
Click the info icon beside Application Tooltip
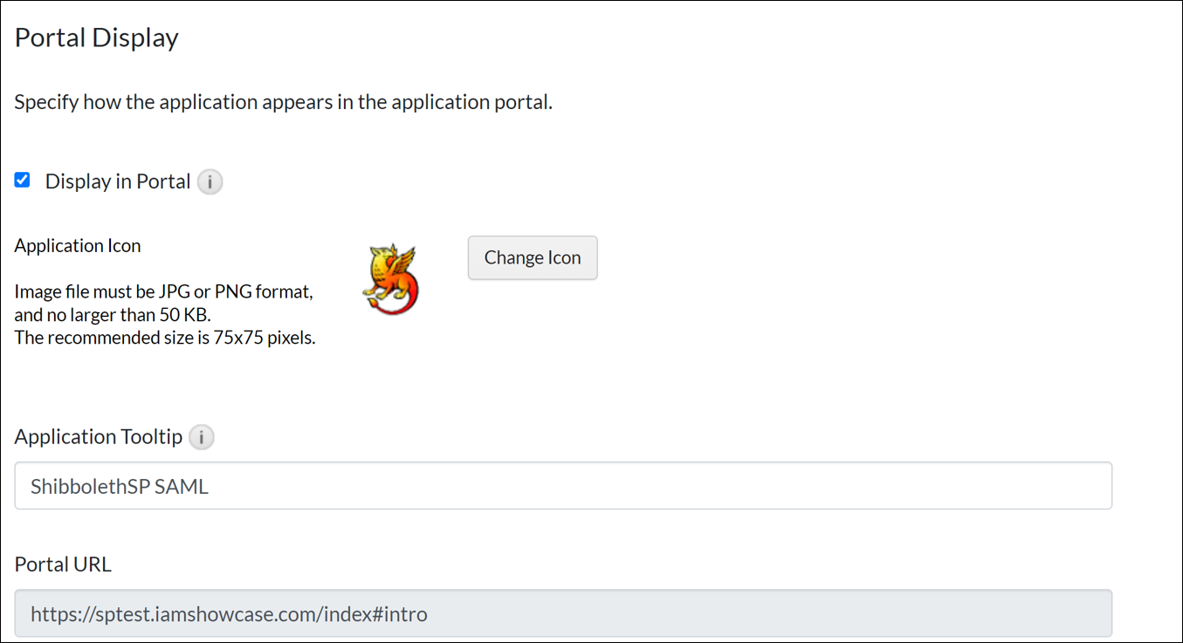tap(202, 437)
